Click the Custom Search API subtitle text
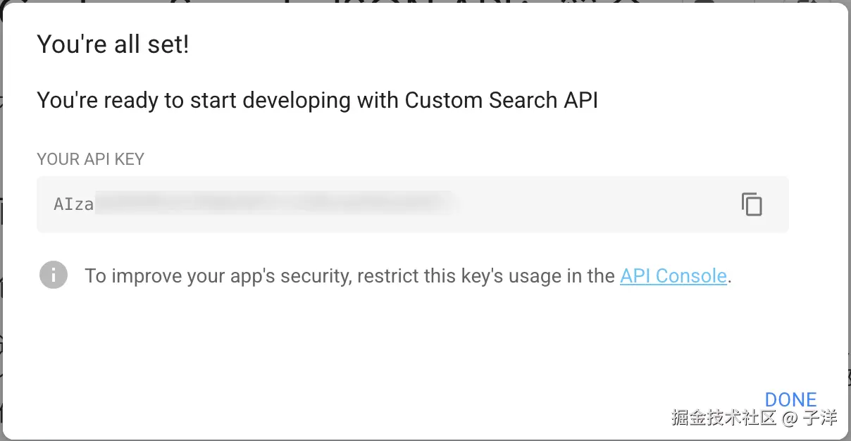Viewport: 851px width, 441px height. [x=317, y=100]
